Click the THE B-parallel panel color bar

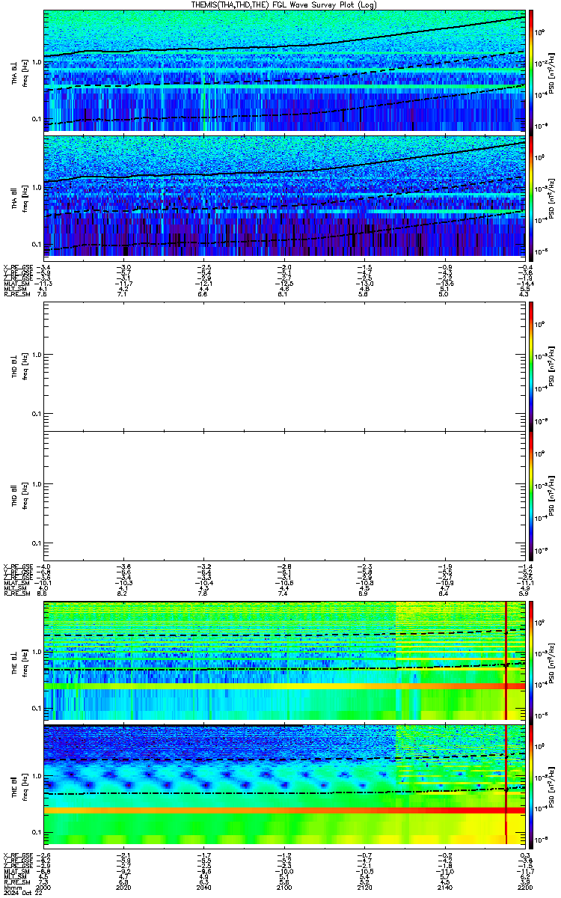(x=531, y=785)
